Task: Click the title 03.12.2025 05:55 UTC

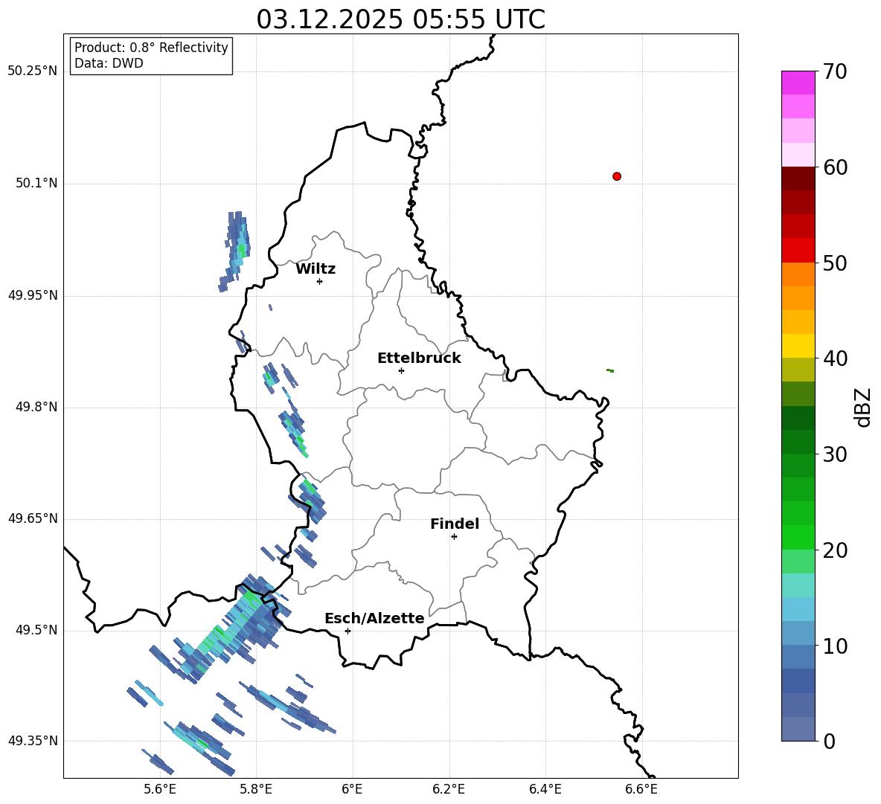Action: coord(400,19)
